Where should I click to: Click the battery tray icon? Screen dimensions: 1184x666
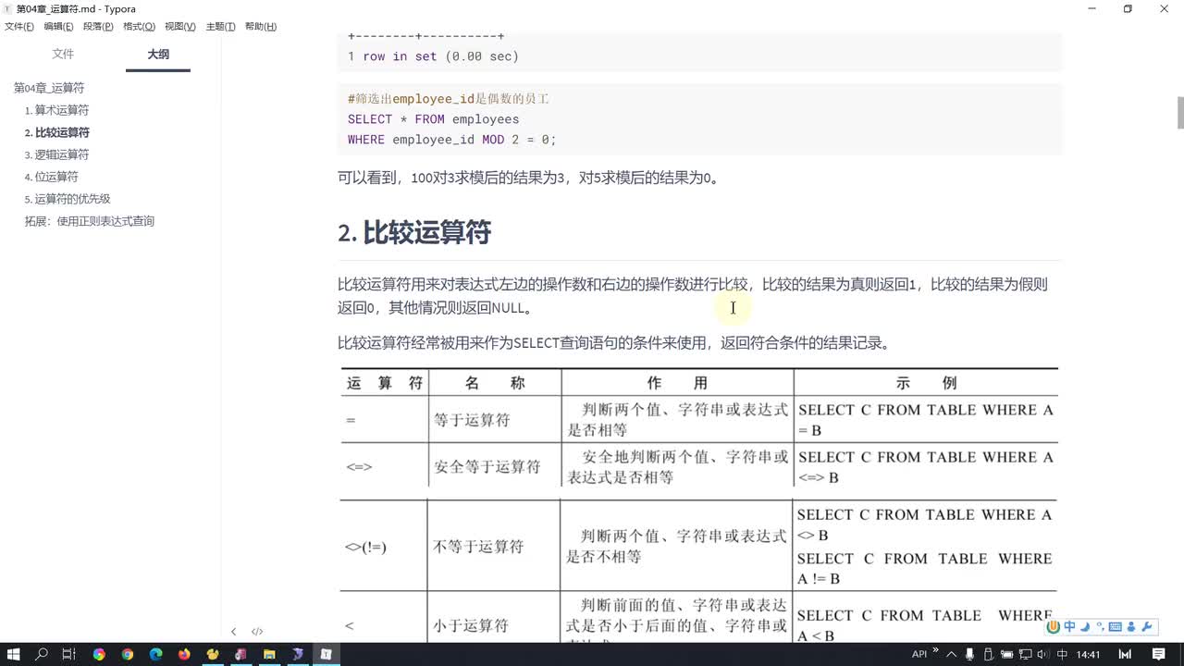click(1007, 654)
